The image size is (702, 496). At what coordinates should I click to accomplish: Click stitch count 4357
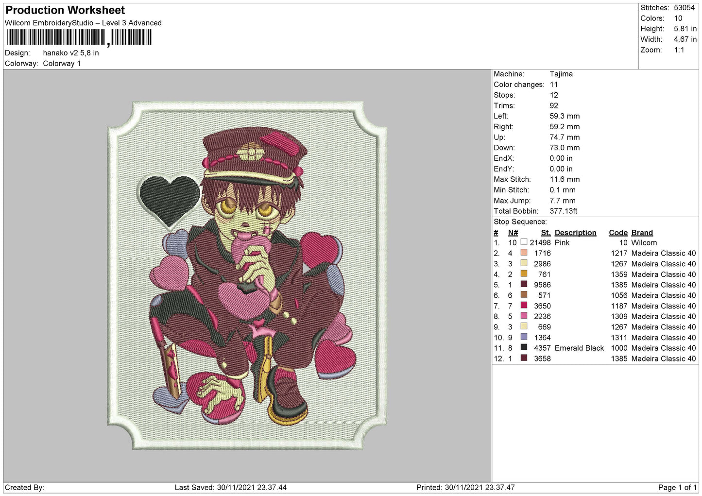[x=542, y=348]
